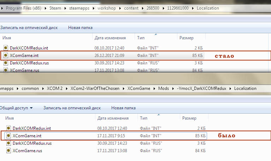Screen dimensions: 271x161
Task: Select the DarkXCOMRedux.int icon in the Mods folder
Action: 9,128
